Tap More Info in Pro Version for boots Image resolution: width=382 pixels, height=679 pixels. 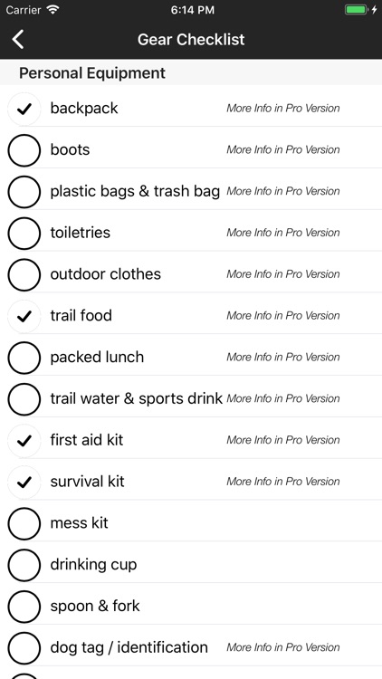point(283,149)
